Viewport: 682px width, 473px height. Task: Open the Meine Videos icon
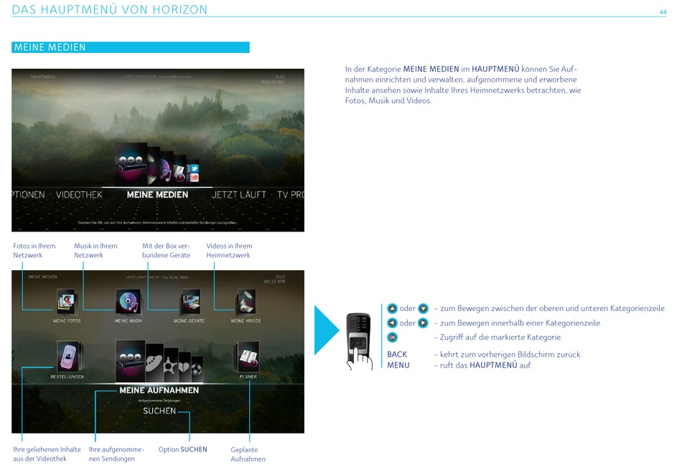(x=246, y=302)
